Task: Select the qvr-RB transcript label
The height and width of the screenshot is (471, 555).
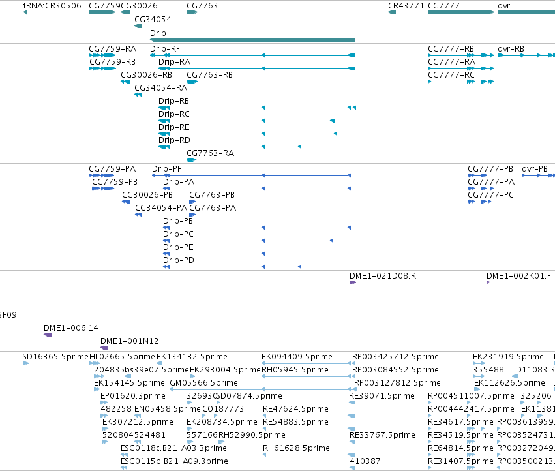Action: point(511,48)
